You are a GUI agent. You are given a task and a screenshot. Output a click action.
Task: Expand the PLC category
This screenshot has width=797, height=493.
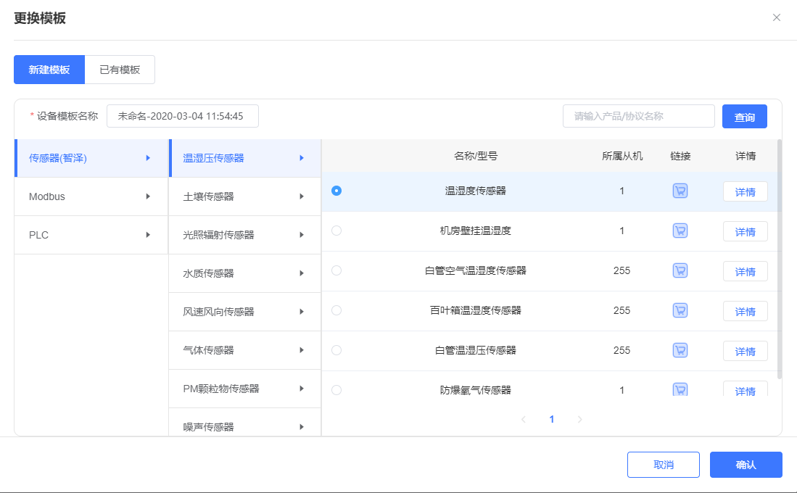pyautogui.click(x=91, y=235)
